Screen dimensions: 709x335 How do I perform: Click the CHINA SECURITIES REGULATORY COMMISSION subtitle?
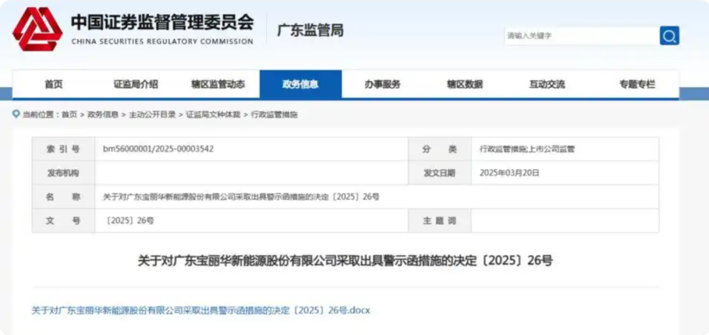tap(162, 41)
